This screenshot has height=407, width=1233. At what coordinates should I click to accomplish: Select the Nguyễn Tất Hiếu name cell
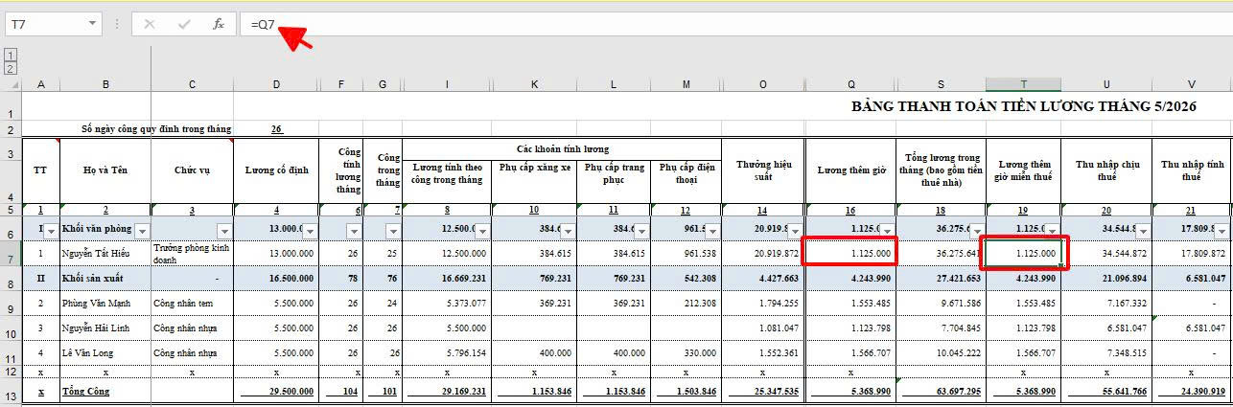pyautogui.click(x=105, y=253)
